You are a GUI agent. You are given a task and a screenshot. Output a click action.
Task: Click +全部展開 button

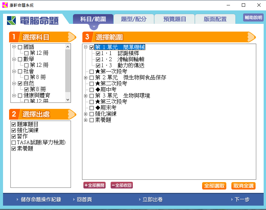(x=94, y=185)
